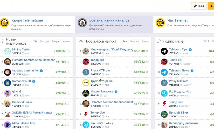Viewport: 214px width, 129px height.
Task: Click the +81'467 subscriber gain value
Action: coord(61,62)
